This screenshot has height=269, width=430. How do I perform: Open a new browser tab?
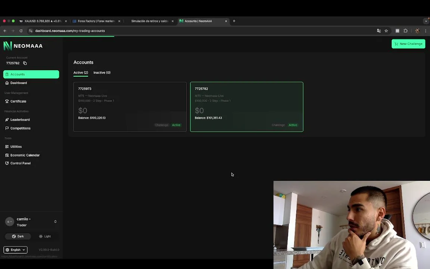pyautogui.click(x=234, y=21)
